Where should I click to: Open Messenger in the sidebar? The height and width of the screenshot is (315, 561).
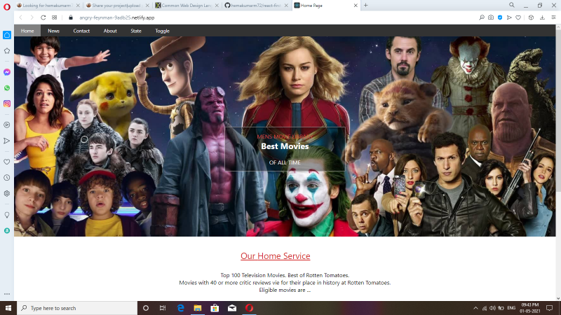tap(7, 72)
